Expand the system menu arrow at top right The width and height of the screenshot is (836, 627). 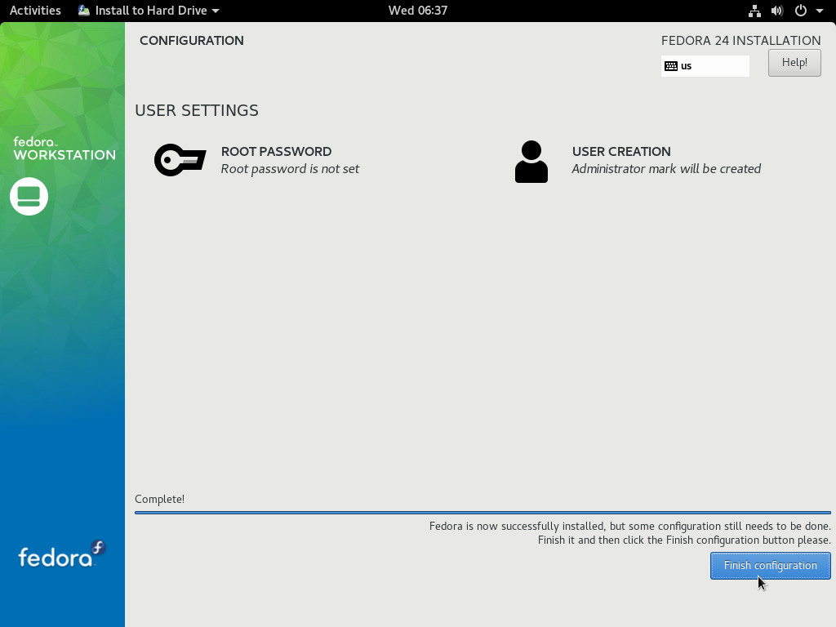pyautogui.click(x=819, y=11)
